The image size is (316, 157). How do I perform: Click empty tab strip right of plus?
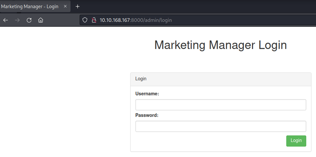[x=196, y=6]
